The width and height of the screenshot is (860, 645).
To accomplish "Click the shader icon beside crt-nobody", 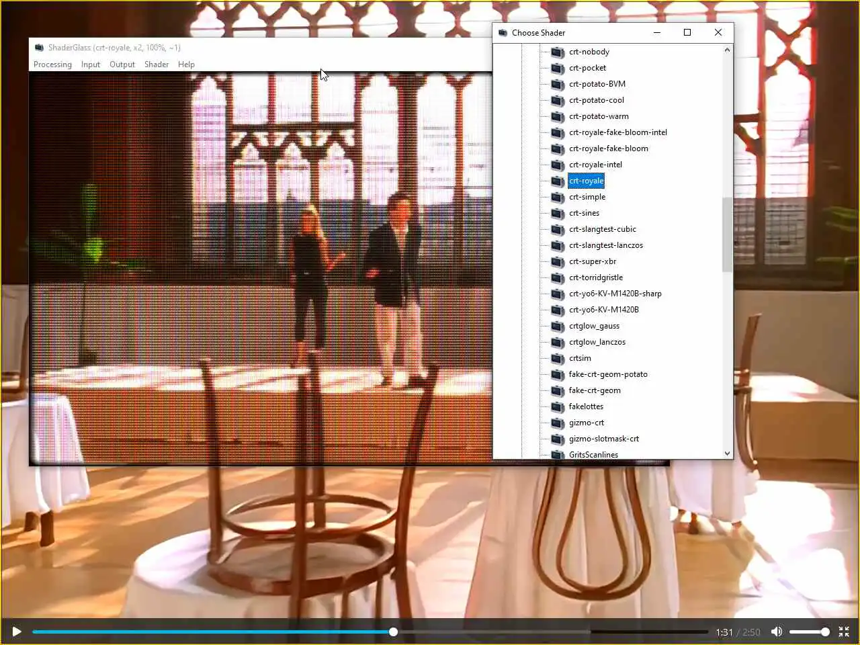I will pyautogui.click(x=558, y=52).
